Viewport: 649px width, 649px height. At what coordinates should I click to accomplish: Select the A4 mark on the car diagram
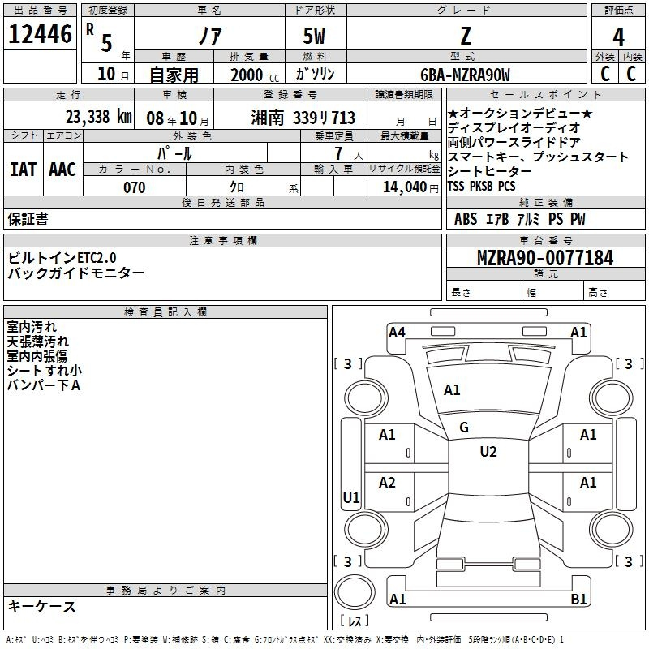pyautogui.click(x=397, y=332)
